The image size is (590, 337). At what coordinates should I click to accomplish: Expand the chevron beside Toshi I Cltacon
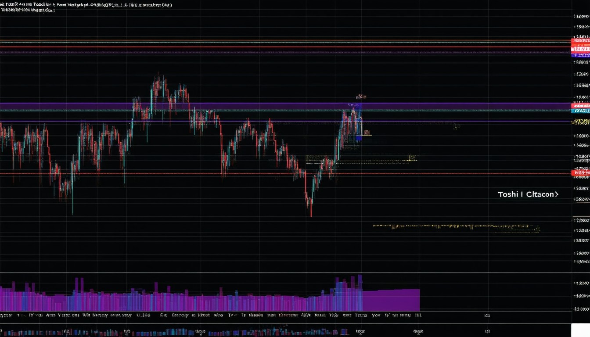click(x=557, y=194)
